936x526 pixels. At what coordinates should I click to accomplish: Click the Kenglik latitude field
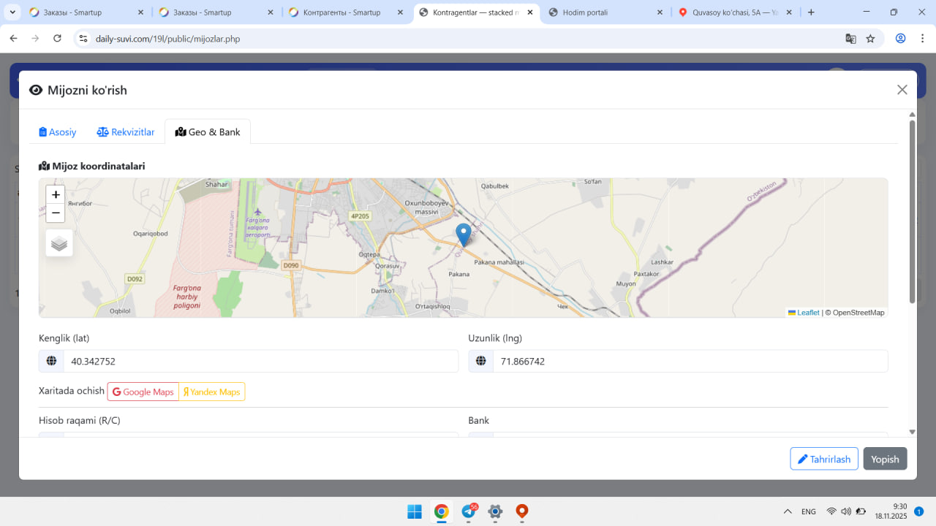[260, 362]
